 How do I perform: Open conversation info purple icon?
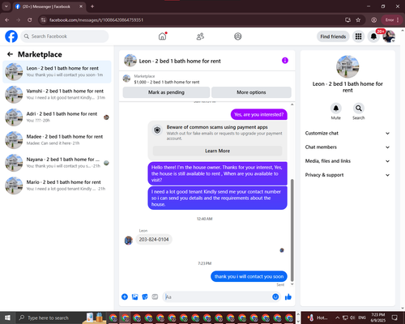pyautogui.click(x=285, y=61)
